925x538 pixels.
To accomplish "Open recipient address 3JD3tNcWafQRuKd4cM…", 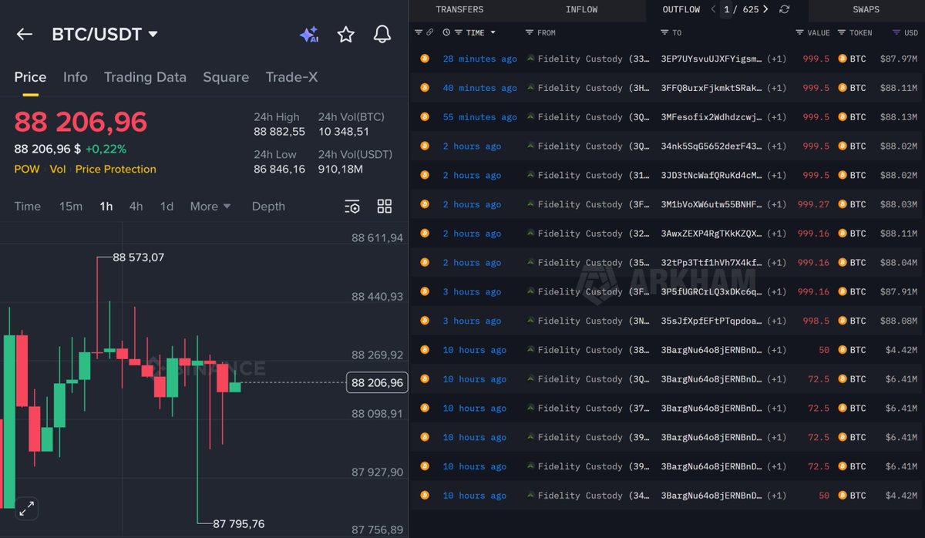I will [x=711, y=175].
